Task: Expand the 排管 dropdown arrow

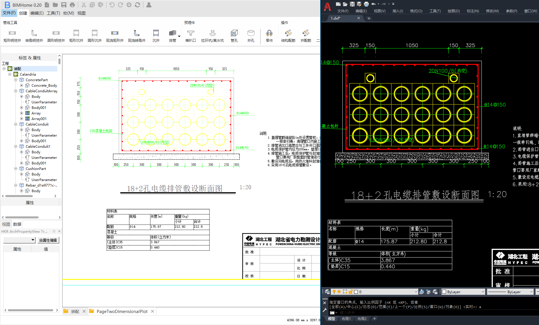Action: pos(179,37)
